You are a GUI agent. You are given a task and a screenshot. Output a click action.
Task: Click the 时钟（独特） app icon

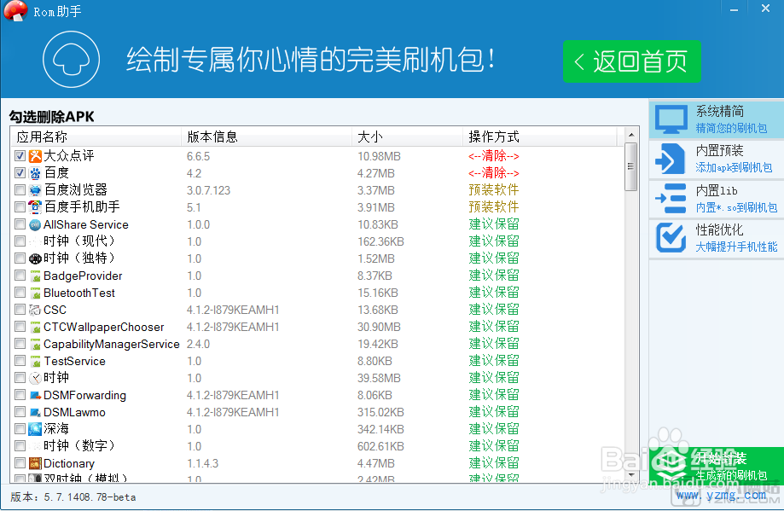coord(35,258)
